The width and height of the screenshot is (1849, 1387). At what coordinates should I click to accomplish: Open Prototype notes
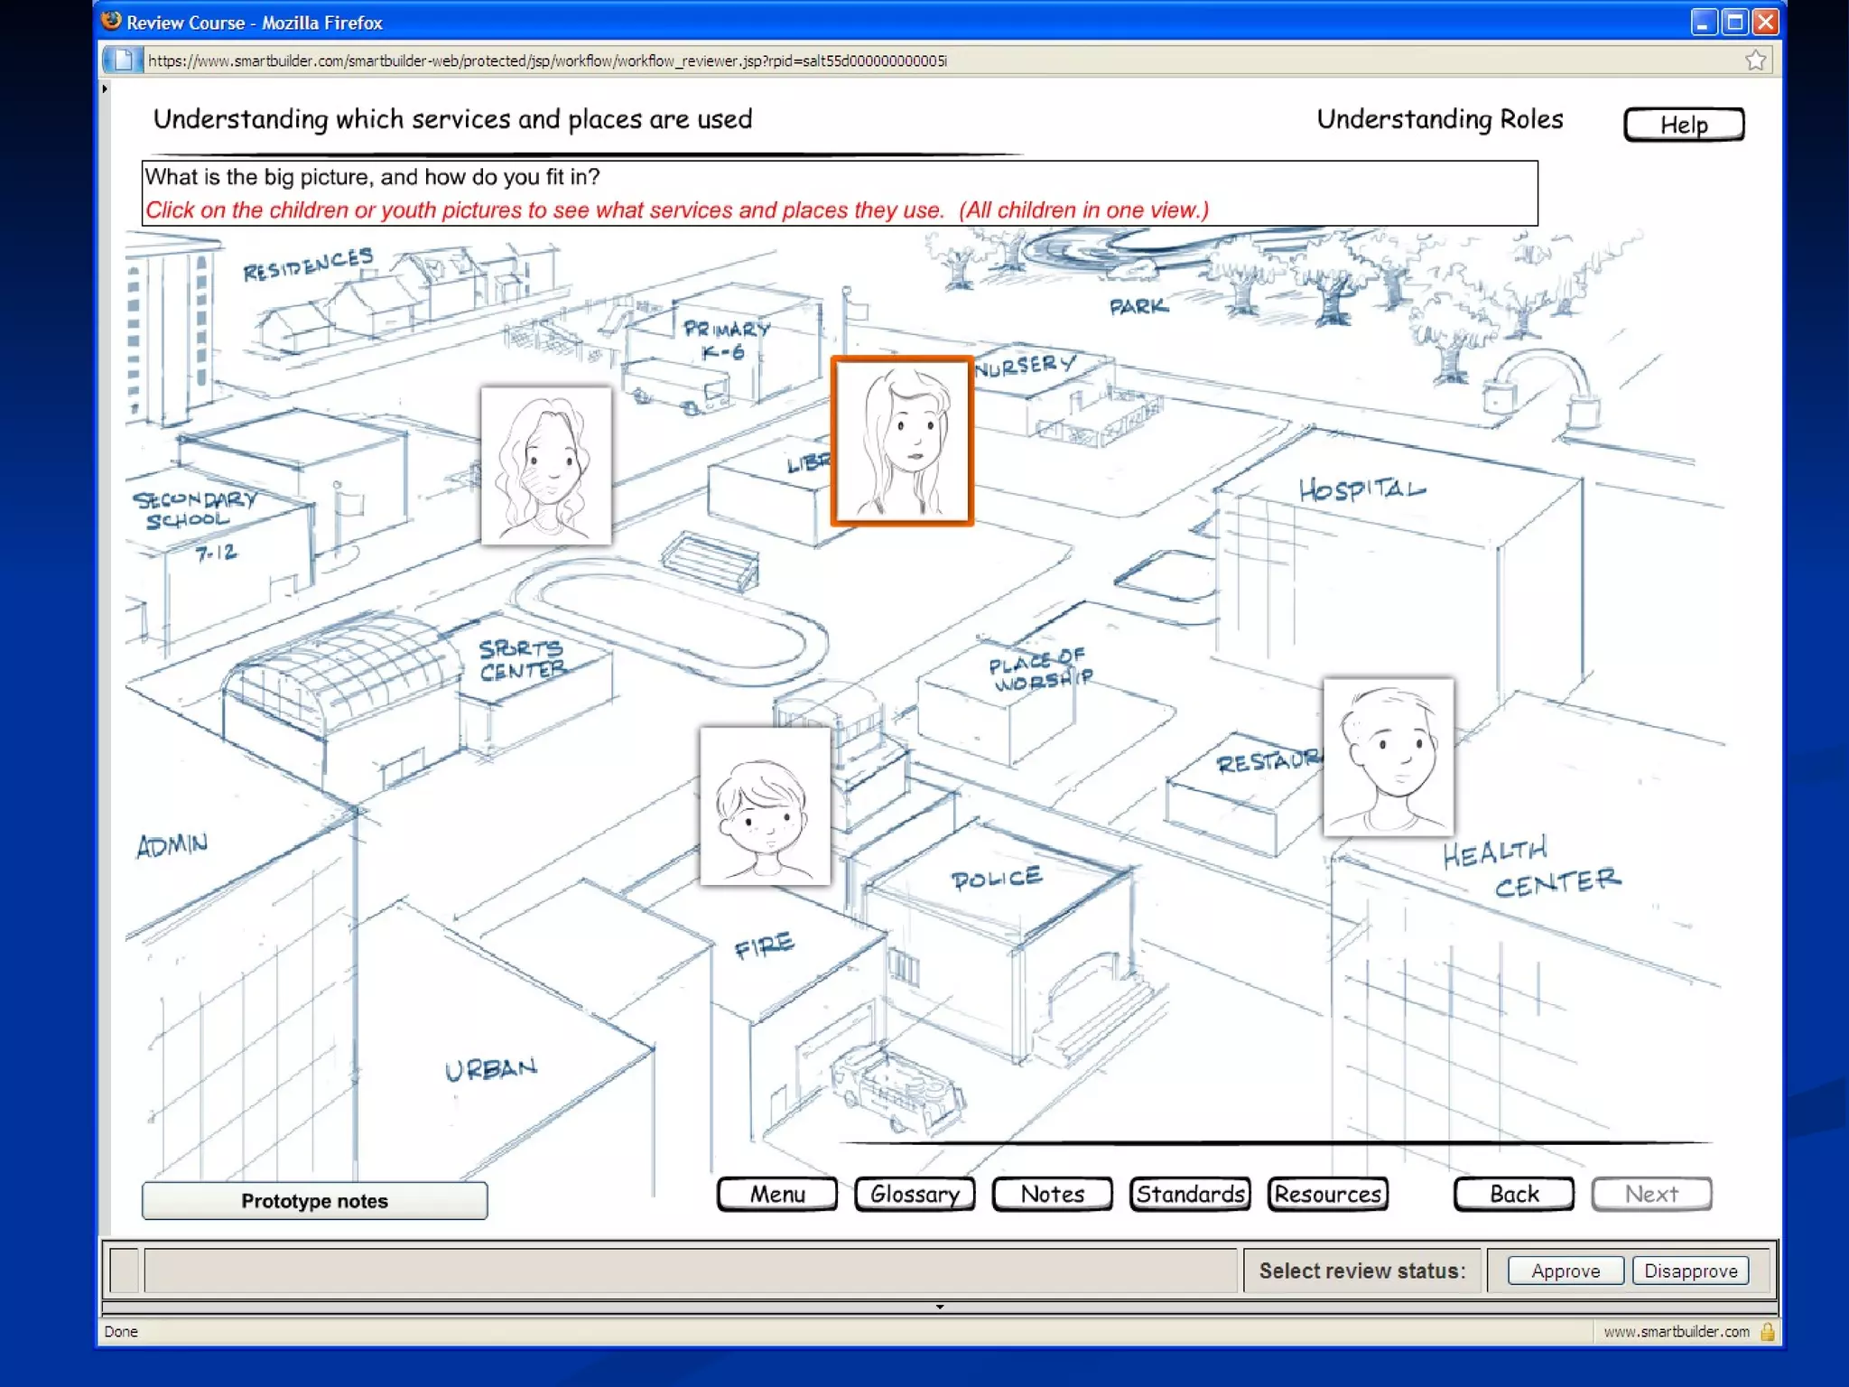(x=314, y=1201)
